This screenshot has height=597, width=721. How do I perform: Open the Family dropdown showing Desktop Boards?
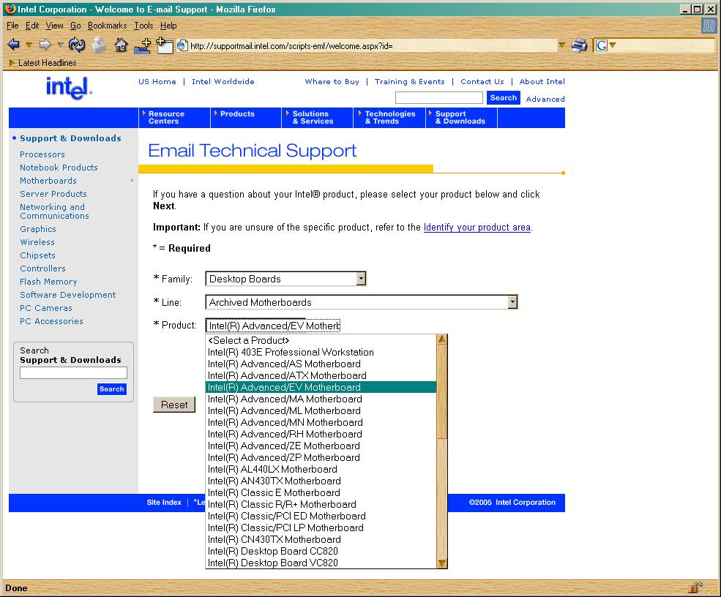362,279
